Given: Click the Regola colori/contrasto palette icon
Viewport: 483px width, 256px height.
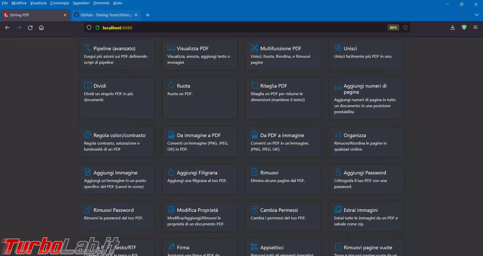Looking at the screenshot, I should click(x=88, y=135).
